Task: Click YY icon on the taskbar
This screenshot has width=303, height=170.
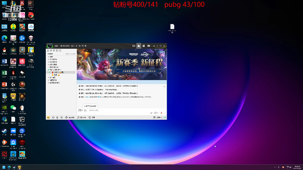Action: pos(20,167)
